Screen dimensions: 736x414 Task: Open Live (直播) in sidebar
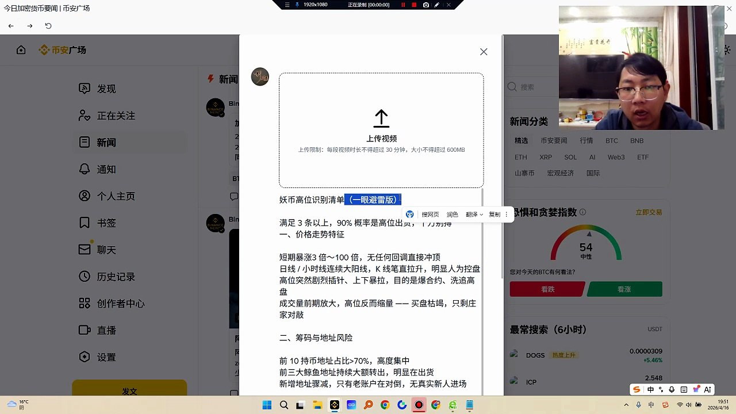pos(98,330)
